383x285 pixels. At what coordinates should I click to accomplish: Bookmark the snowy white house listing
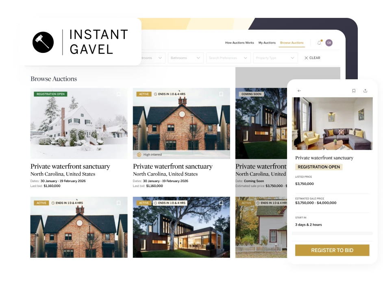118,94
